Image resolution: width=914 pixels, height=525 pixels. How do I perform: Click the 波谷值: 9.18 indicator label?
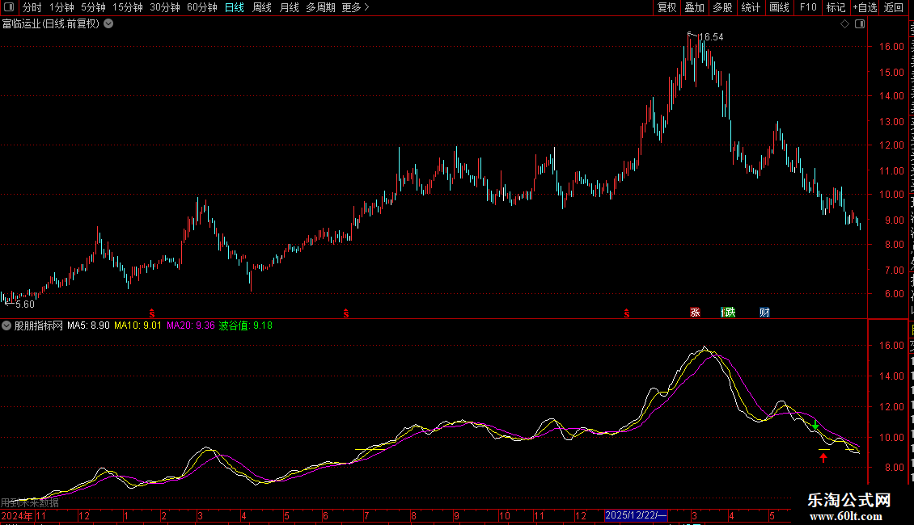tap(245, 325)
